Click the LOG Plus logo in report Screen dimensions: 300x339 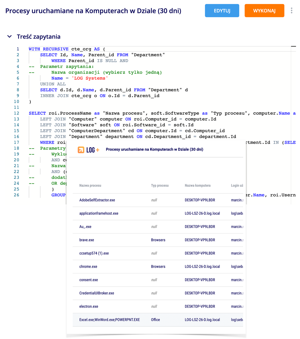[x=89, y=150]
